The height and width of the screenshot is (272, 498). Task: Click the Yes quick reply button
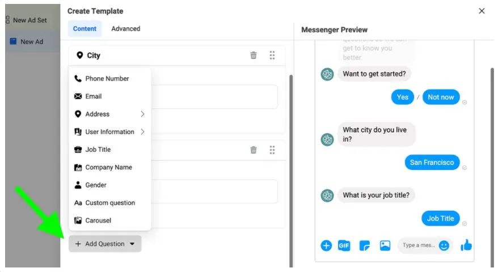tap(403, 97)
